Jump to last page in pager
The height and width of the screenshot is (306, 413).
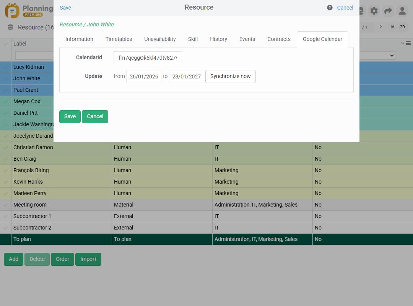pyautogui.click(x=392, y=27)
